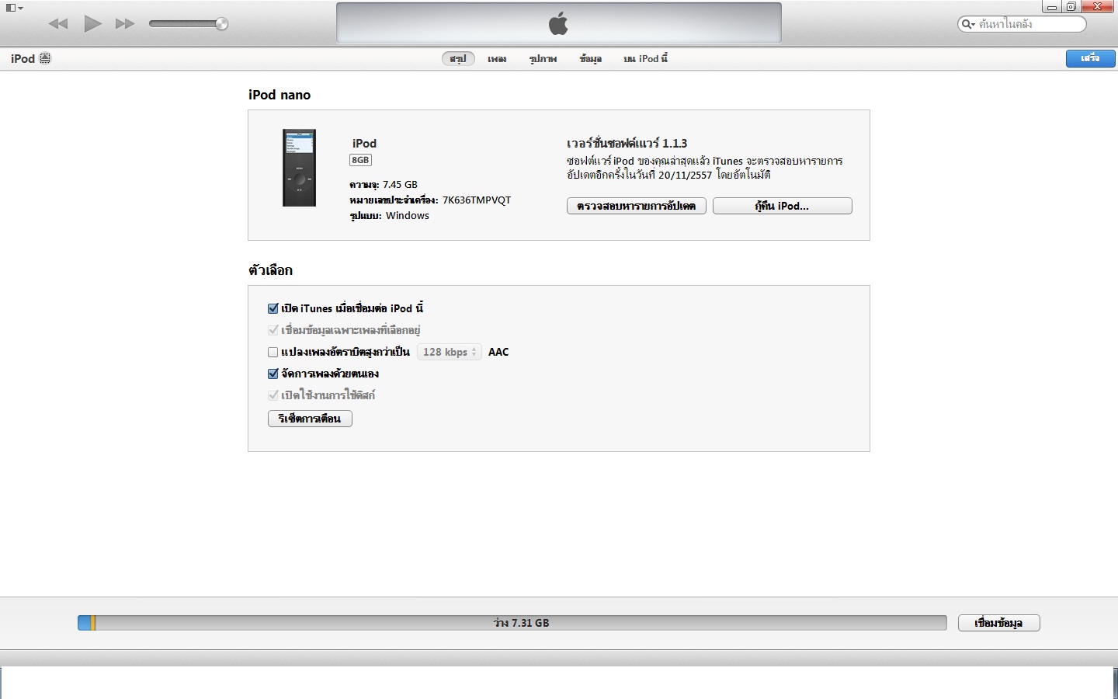Toggle the เปิดใช้งานการใช้ดิสก์ checkbox
The height and width of the screenshot is (699, 1118).
(273, 395)
